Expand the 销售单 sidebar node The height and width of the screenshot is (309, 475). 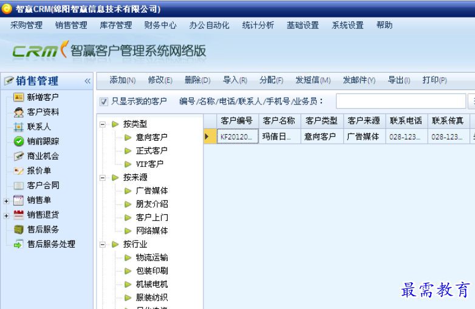[x=6, y=201]
